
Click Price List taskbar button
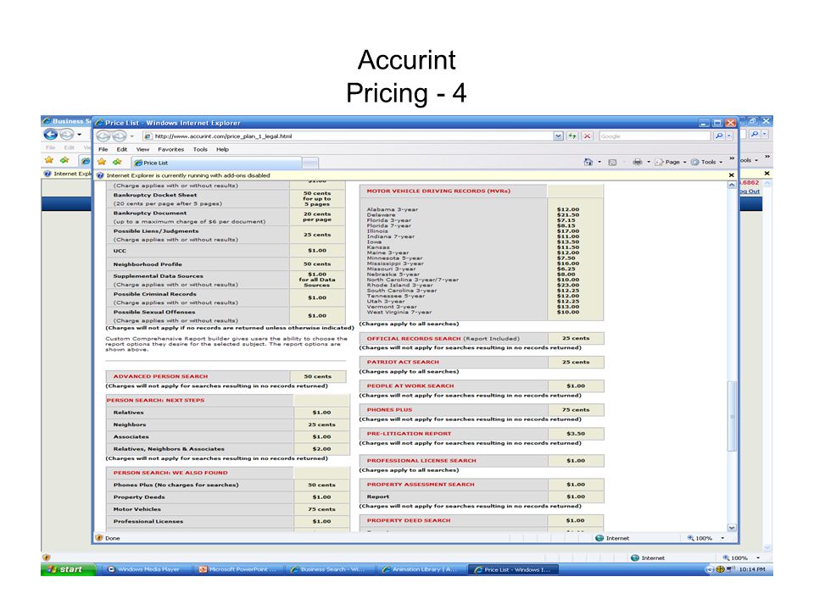click(x=513, y=569)
